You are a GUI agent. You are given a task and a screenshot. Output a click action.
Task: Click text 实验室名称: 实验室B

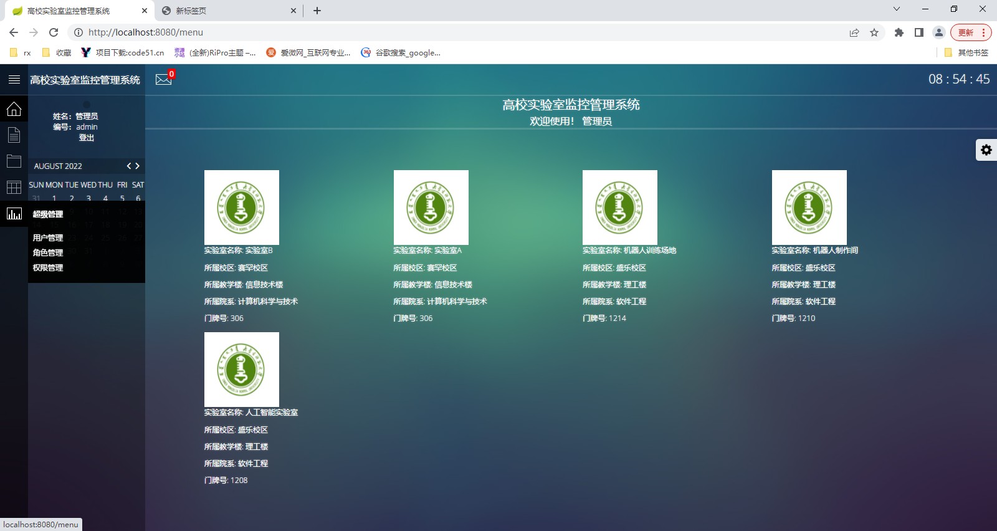(239, 251)
